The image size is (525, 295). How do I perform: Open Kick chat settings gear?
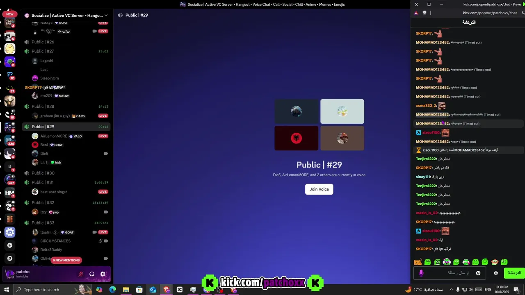click(496, 273)
